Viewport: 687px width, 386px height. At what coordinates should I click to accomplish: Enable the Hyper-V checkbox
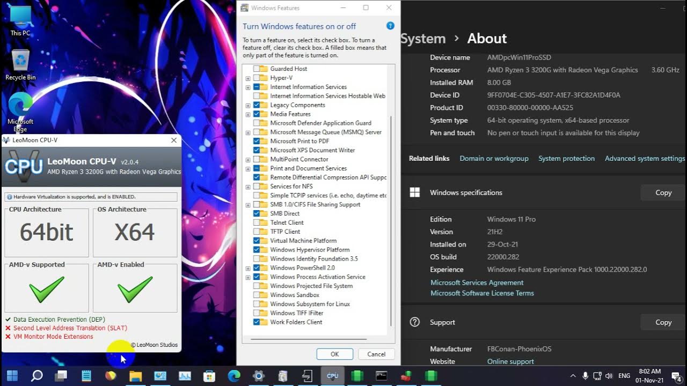(257, 78)
